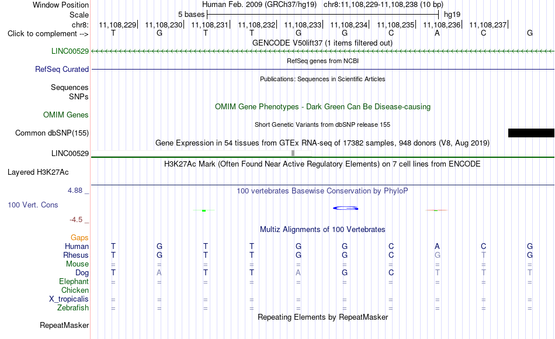Image resolution: width=555 pixels, height=339 pixels.
Task: Click the PhyloP 4.88 upper scale value
Action: 75,191
